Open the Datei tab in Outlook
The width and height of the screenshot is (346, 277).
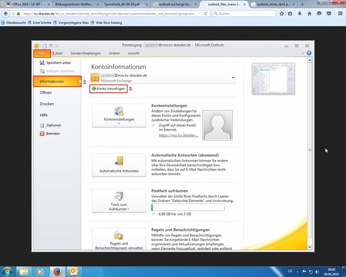click(42, 53)
